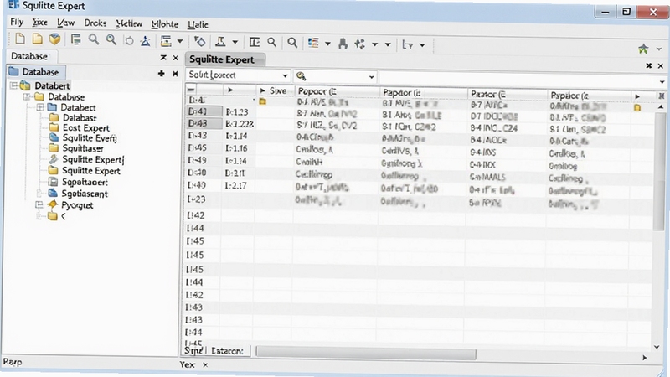Click the column panel layout icon
Viewport: 670px width, 377px height.
[255, 42]
